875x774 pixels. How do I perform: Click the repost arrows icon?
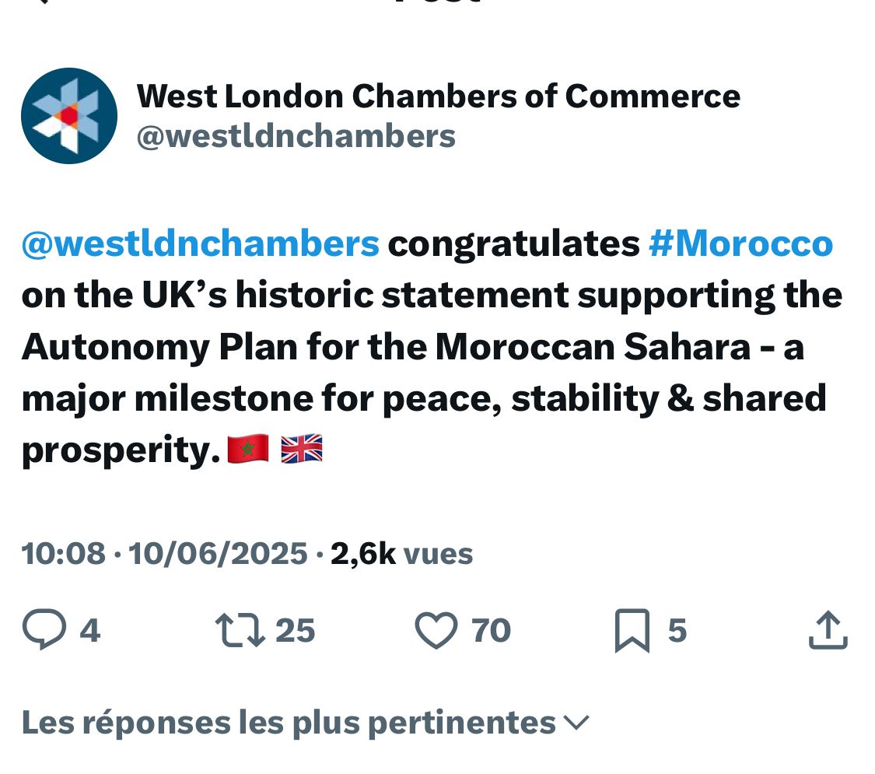(x=240, y=630)
